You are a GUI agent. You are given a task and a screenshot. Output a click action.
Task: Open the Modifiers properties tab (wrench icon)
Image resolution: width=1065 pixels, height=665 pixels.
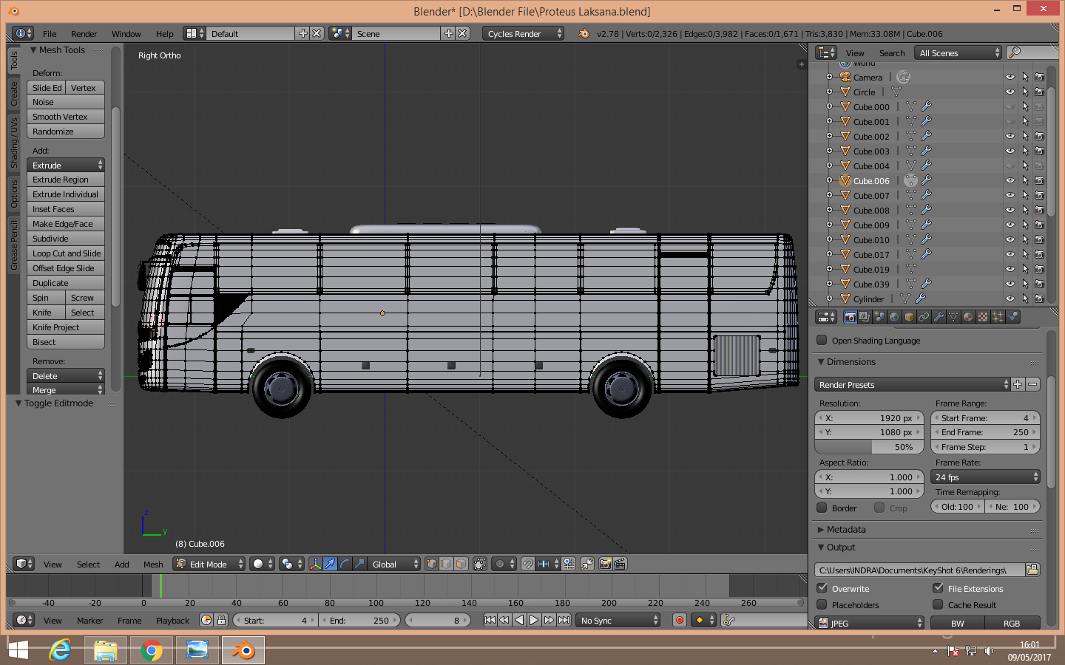coord(939,317)
